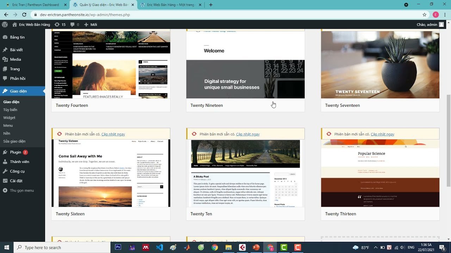Screen dimensions: 451x253
Task: Select the Twenty Nineteen theme thumbnail
Action: (x=246, y=65)
